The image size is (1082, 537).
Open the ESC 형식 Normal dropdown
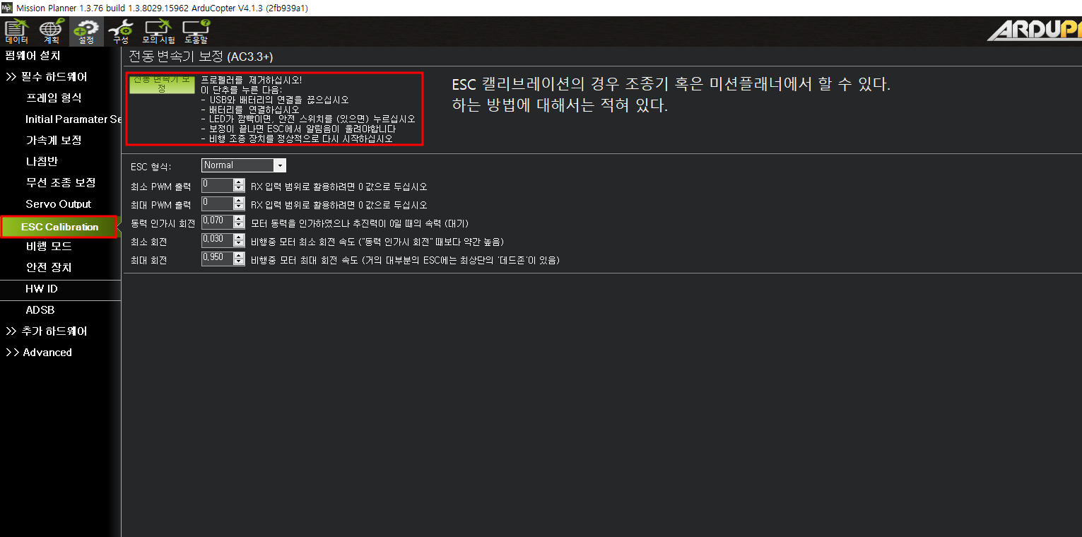tap(244, 165)
